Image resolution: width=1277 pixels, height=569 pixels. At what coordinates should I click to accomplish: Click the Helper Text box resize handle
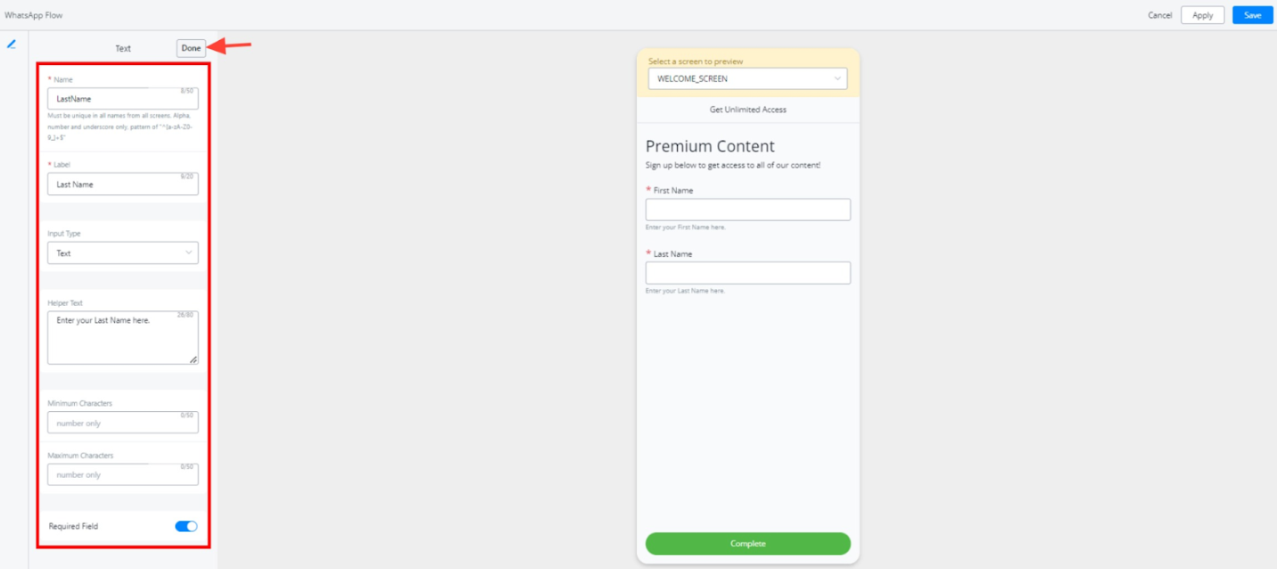pyautogui.click(x=193, y=359)
